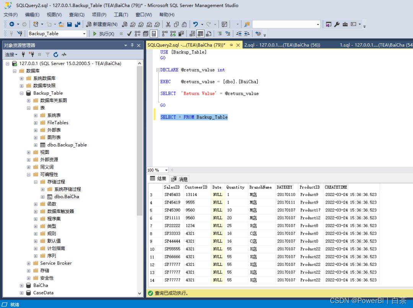The image size is (413, 308).
Task: Switch to the 消息 messages tab
Action: pyautogui.click(x=179, y=179)
